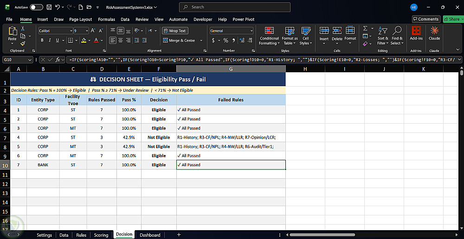
Task: Expand the Name Box dropdown arrow
Action: [30, 60]
